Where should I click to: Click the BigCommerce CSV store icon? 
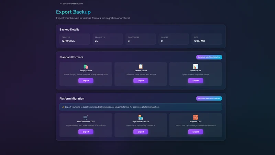[141, 117]
